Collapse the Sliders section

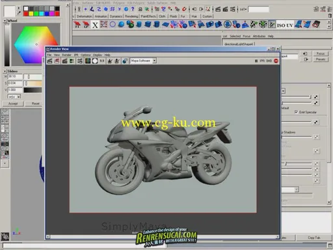pos(5,71)
